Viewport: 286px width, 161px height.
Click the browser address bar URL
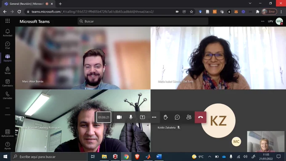[x=93, y=12]
